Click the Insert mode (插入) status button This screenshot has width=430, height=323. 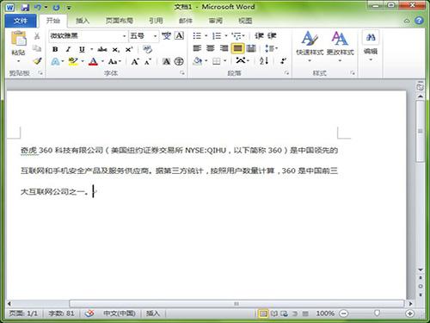(x=152, y=314)
